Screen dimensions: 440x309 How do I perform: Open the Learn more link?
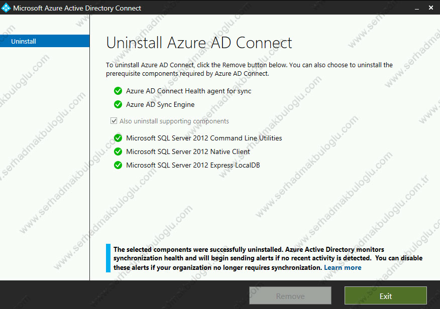(x=343, y=267)
